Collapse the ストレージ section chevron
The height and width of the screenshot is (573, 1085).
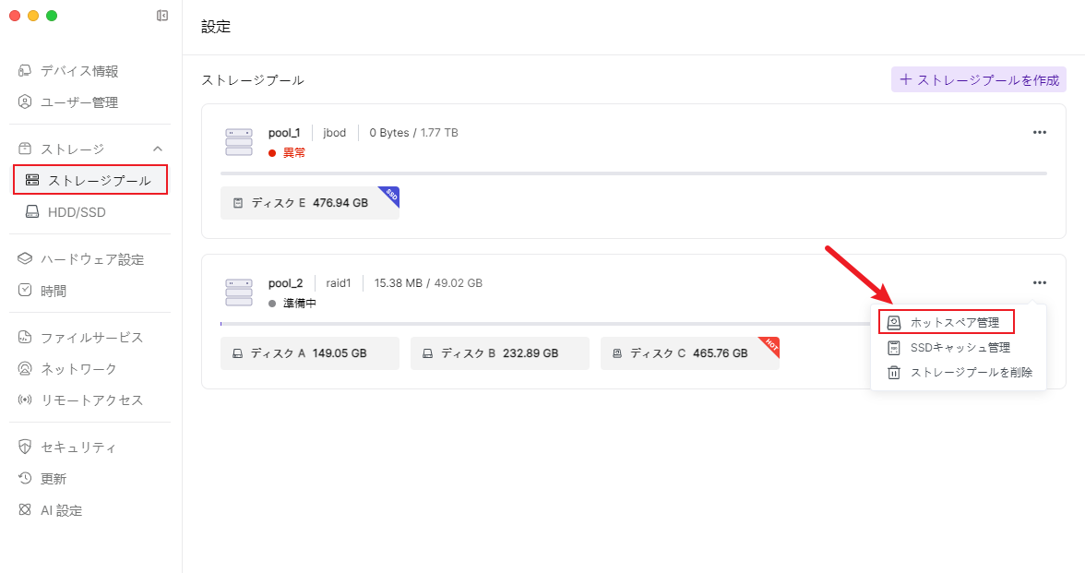(x=158, y=149)
